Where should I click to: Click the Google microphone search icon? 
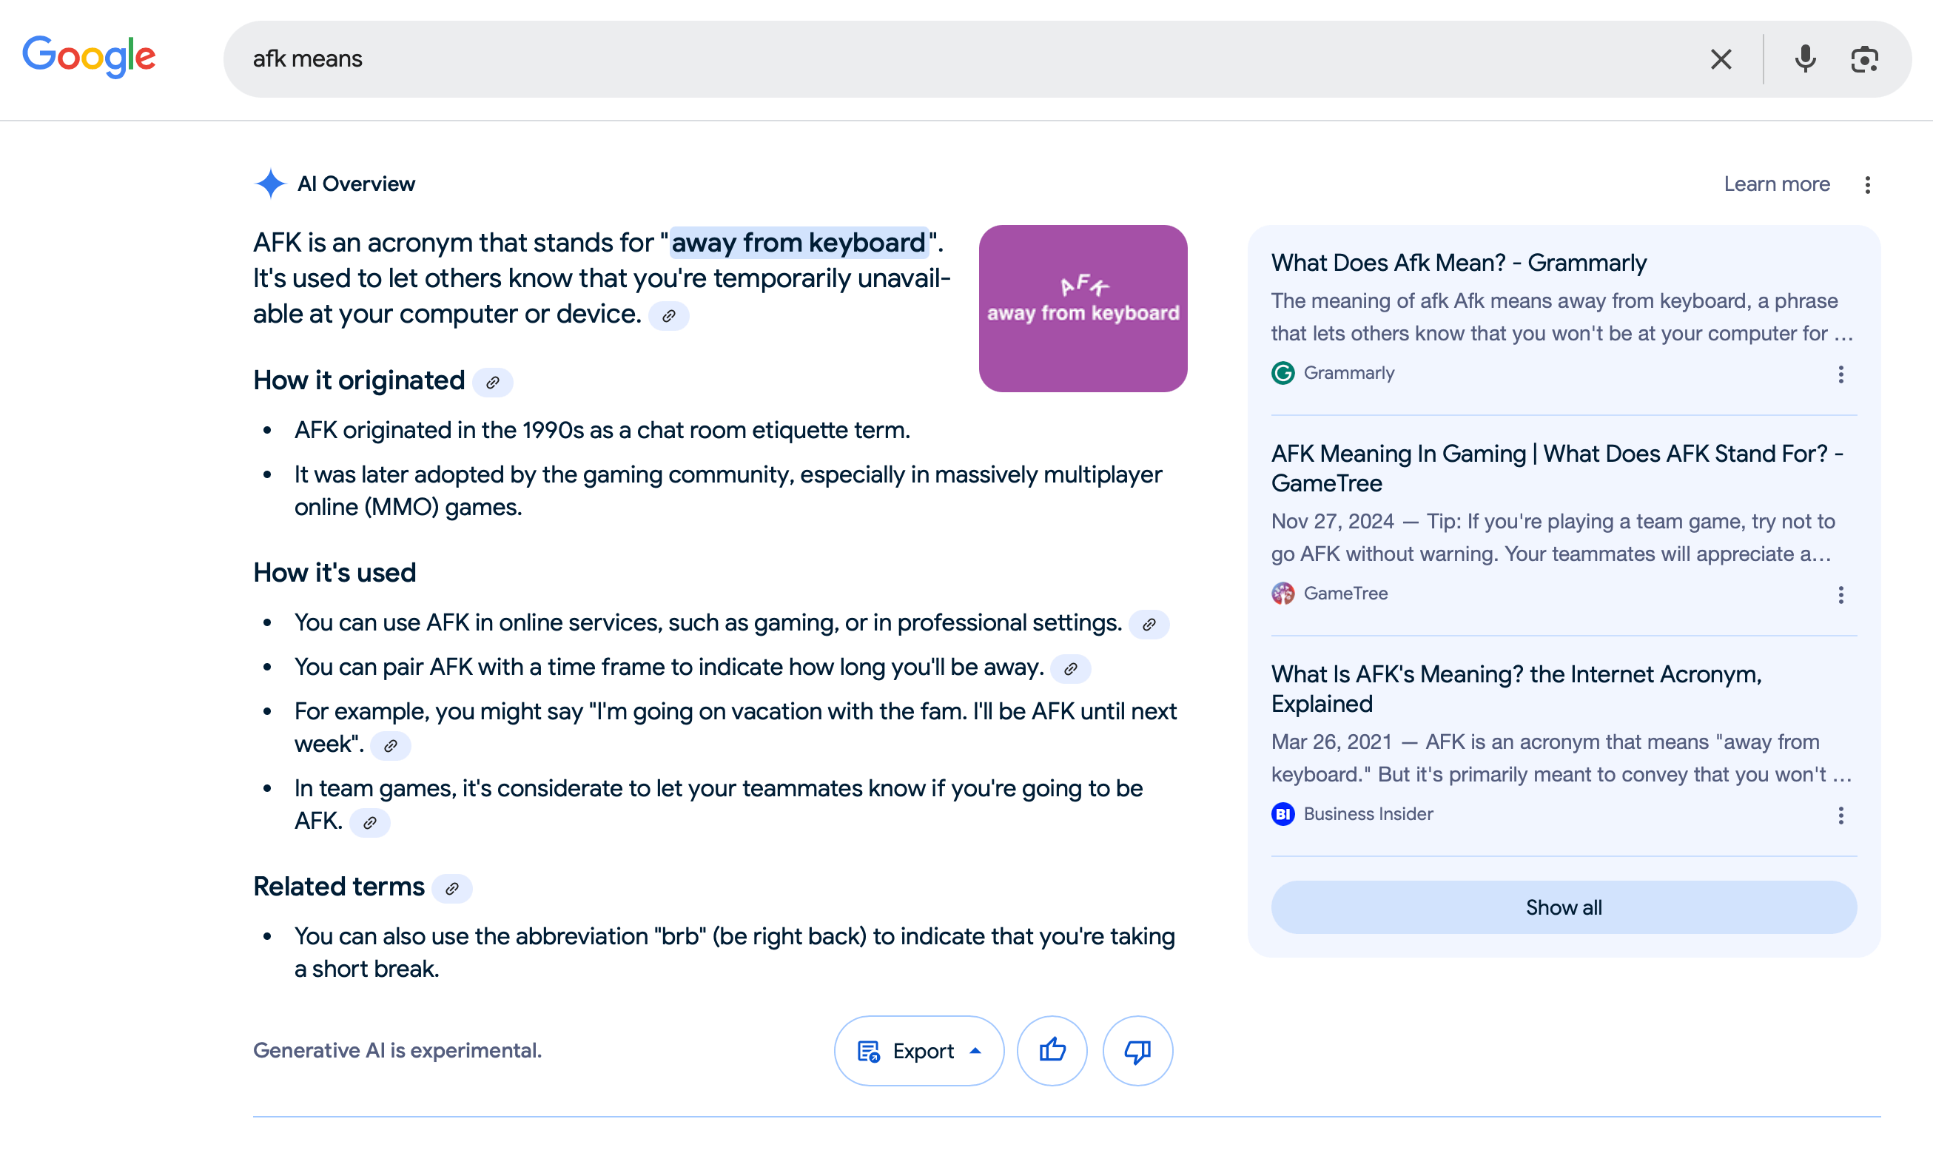pos(1806,58)
